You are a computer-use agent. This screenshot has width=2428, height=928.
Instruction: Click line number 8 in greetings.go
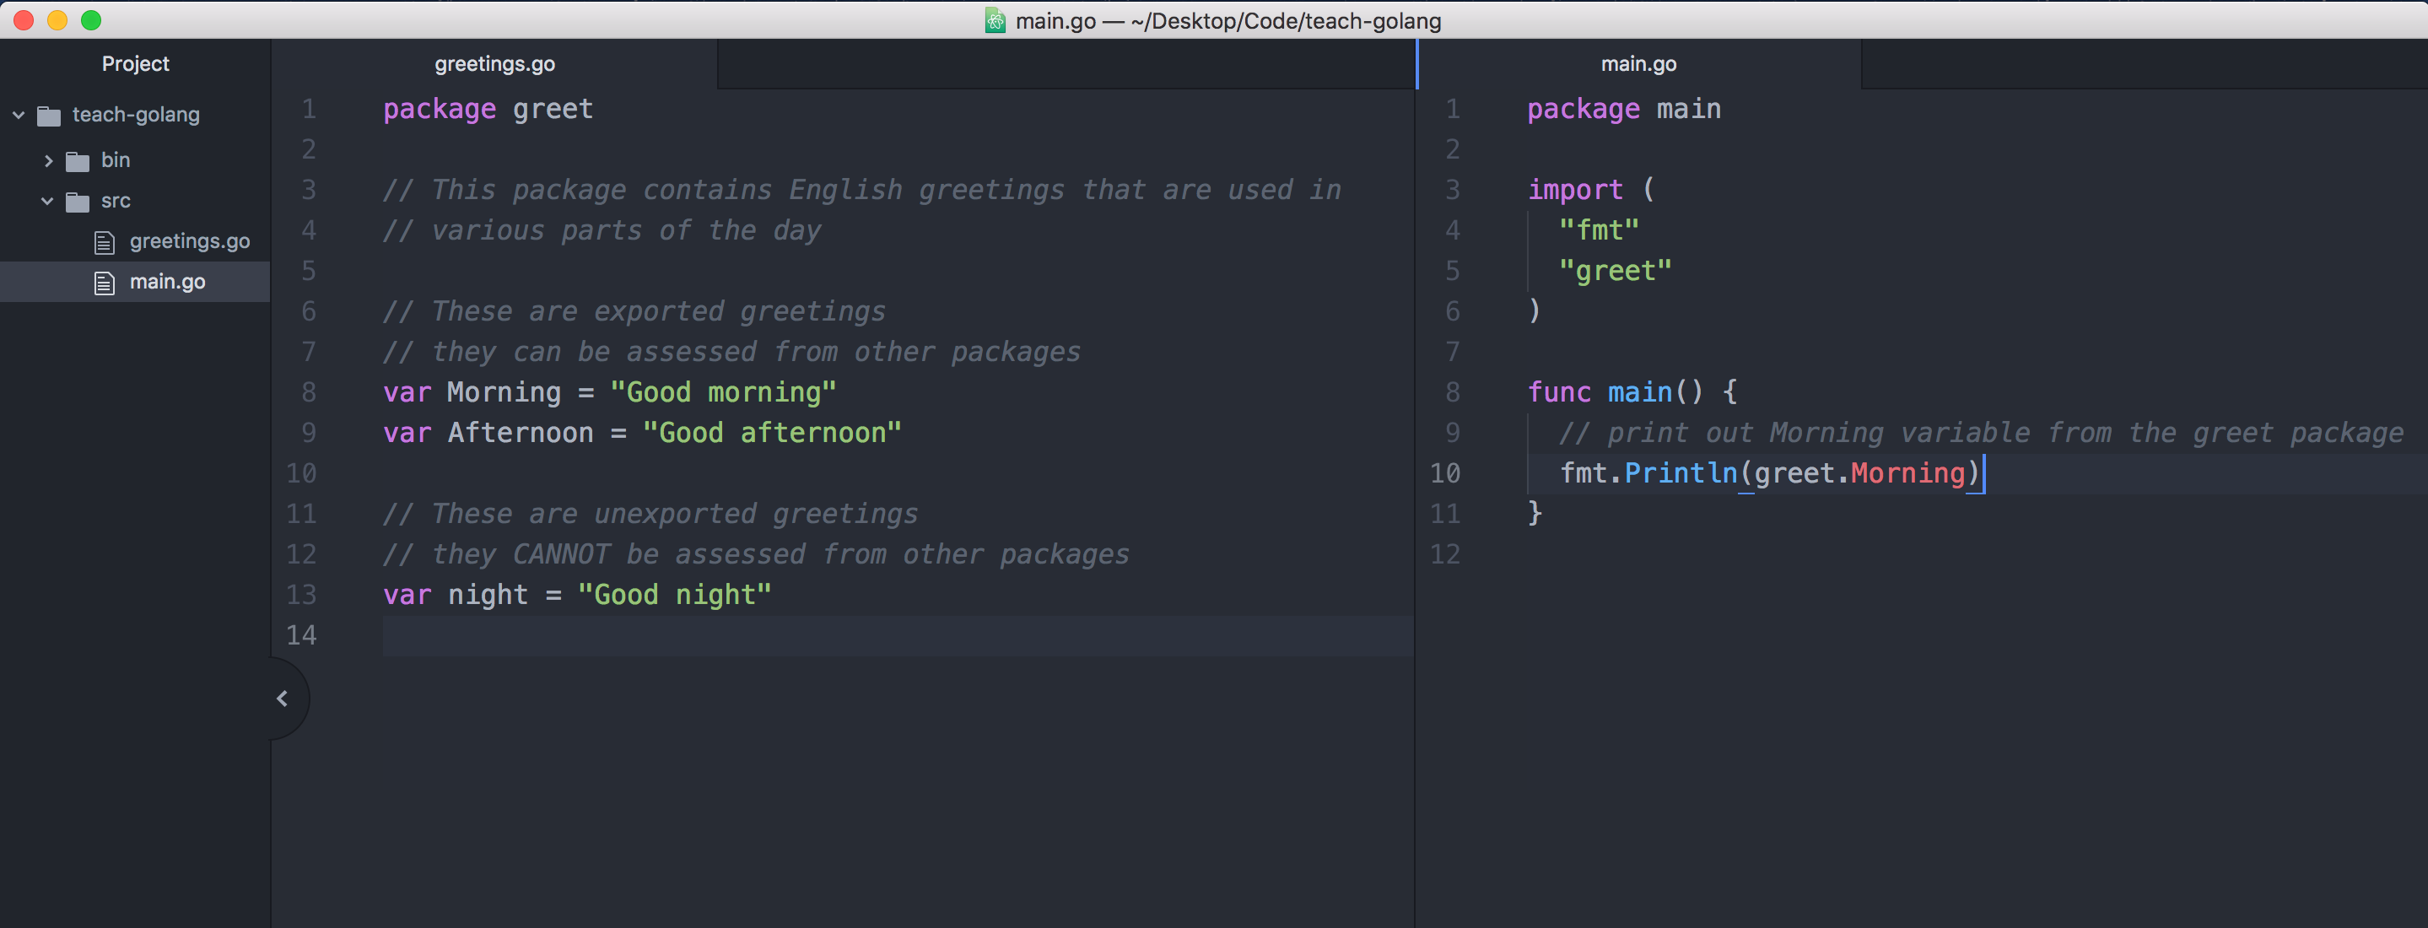308,392
